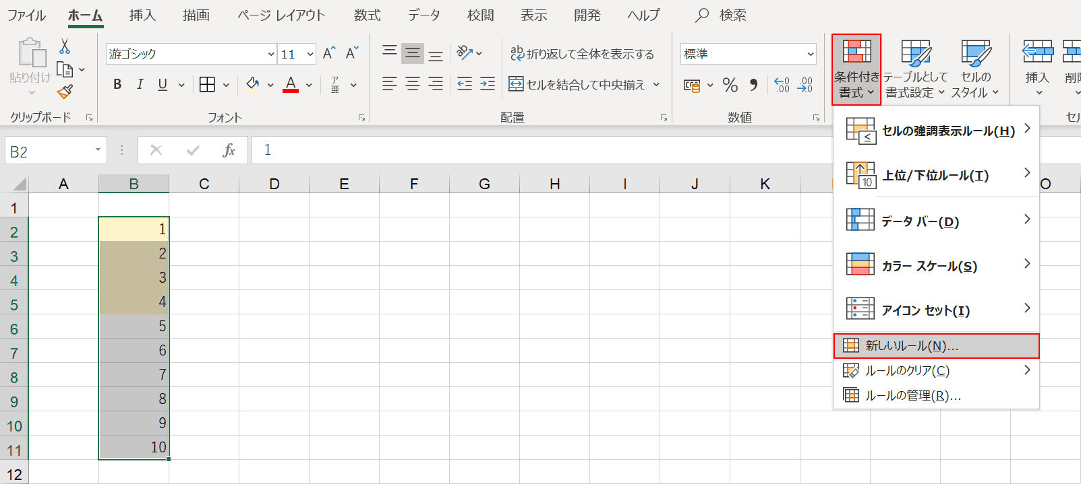Open the font name 游ゴシック dropdown
This screenshot has width=1081, height=484.
tap(270, 54)
